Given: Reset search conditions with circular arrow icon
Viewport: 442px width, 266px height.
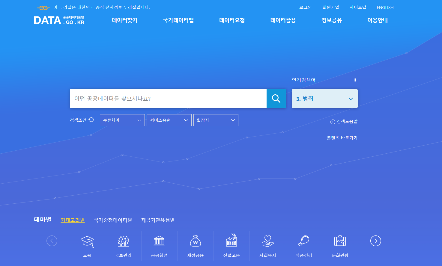Looking at the screenshot, I should click(x=91, y=120).
